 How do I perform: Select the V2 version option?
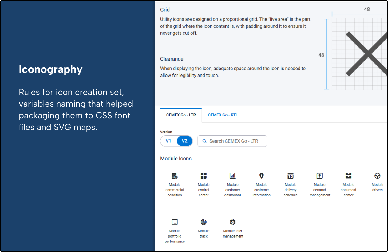coord(184,141)
